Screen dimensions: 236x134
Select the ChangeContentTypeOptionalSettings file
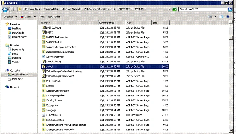pyautogui.click(x=66, y=125)
